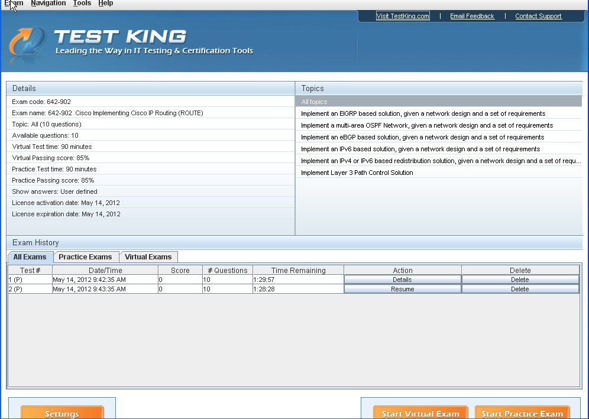
Task: Select the eBGP based solution topic
Action: [x=439, y=137]
